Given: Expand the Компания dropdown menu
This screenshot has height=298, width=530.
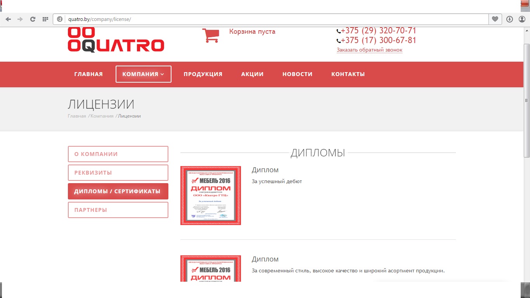Looking at the screenshot, I should pos(143,74).
